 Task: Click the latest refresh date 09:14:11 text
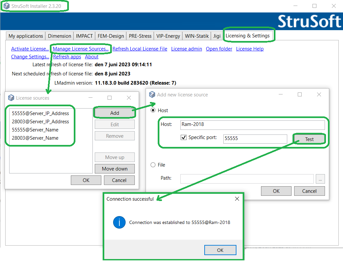(x=123, y=65)
